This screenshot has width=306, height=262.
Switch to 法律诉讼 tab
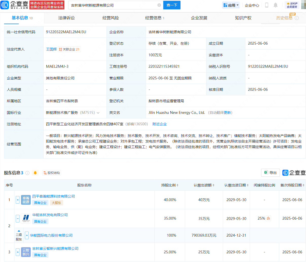(x=66, y=18)
